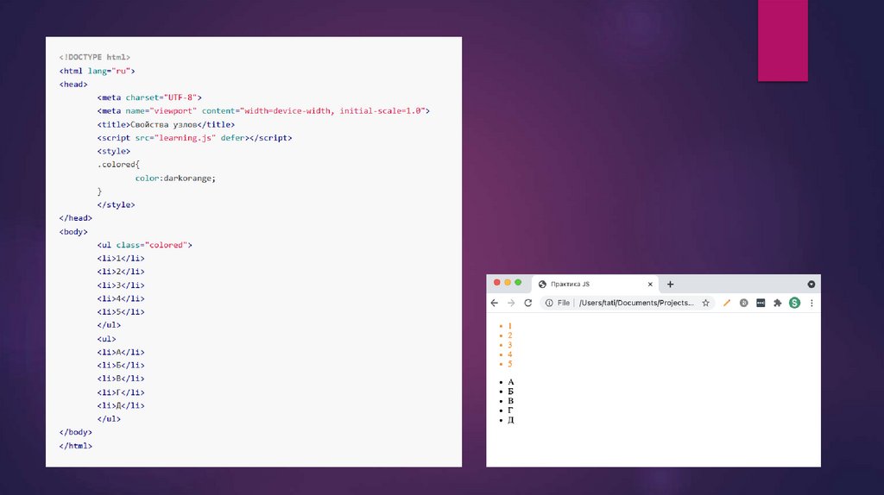
Task: Click the .colored{ selector line
Action: point(118,165)
